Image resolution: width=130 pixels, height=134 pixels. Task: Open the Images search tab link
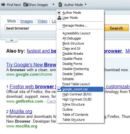pos(27,21)
